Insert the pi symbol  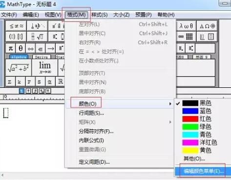[x=11, y=48]
